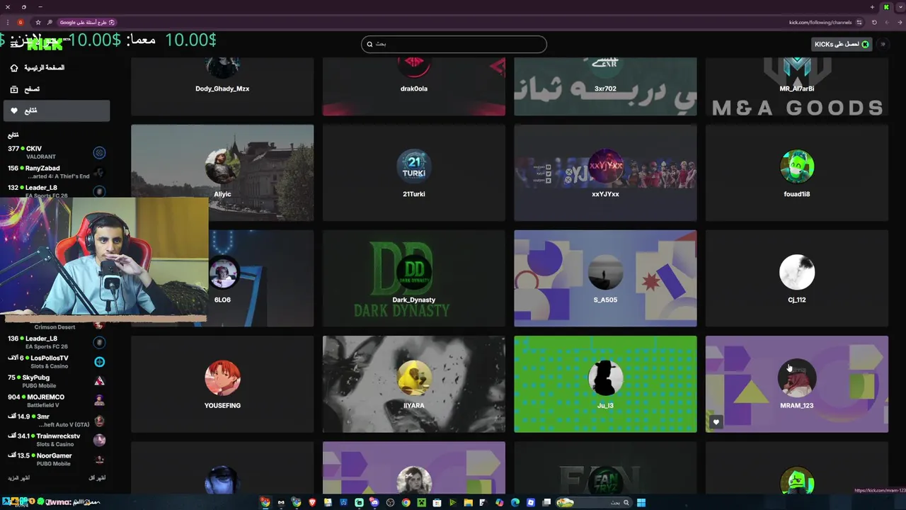The height and width of the screenshot is (510, 906).
Task: Click RanyZabad avatar in sidebar
Action: point(99,172)
